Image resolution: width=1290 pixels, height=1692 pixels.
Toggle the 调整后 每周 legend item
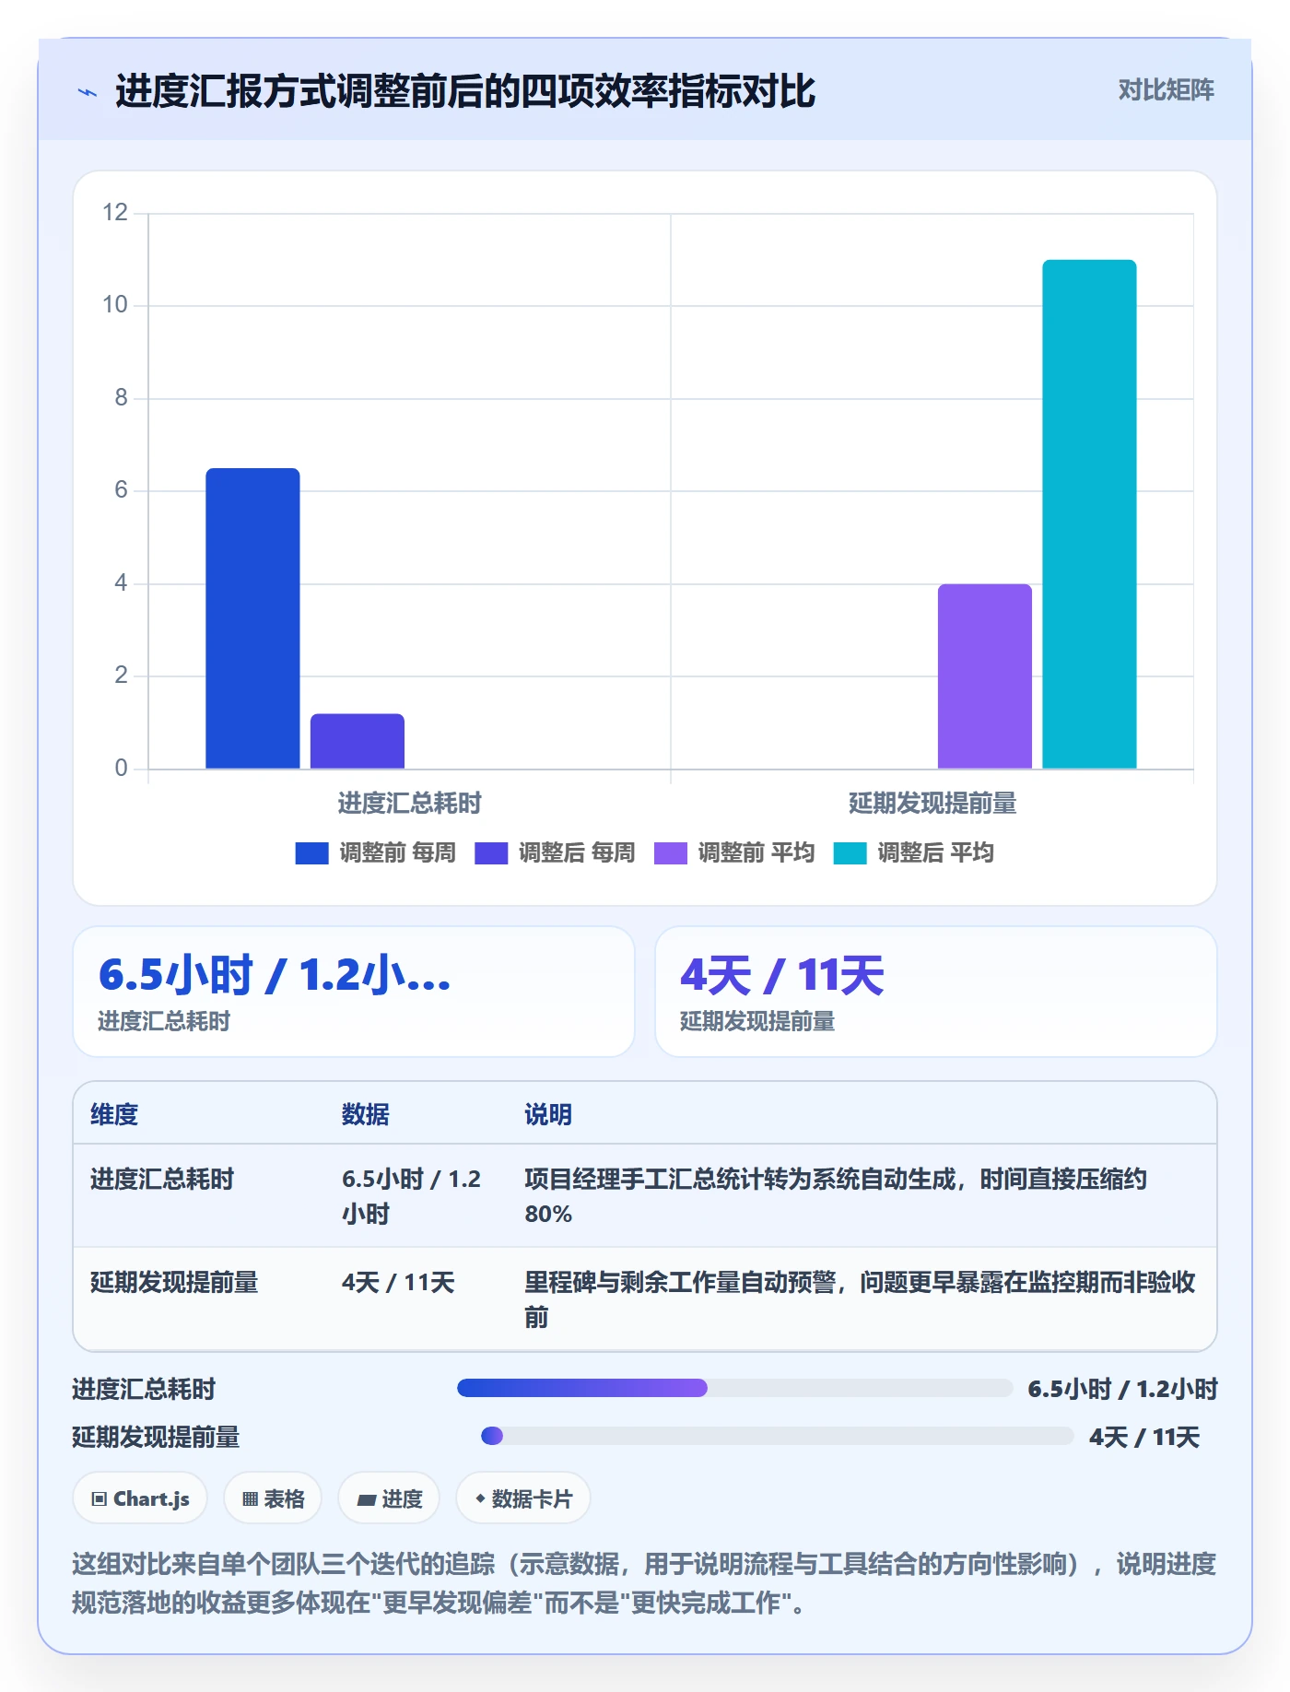[555, 852]
